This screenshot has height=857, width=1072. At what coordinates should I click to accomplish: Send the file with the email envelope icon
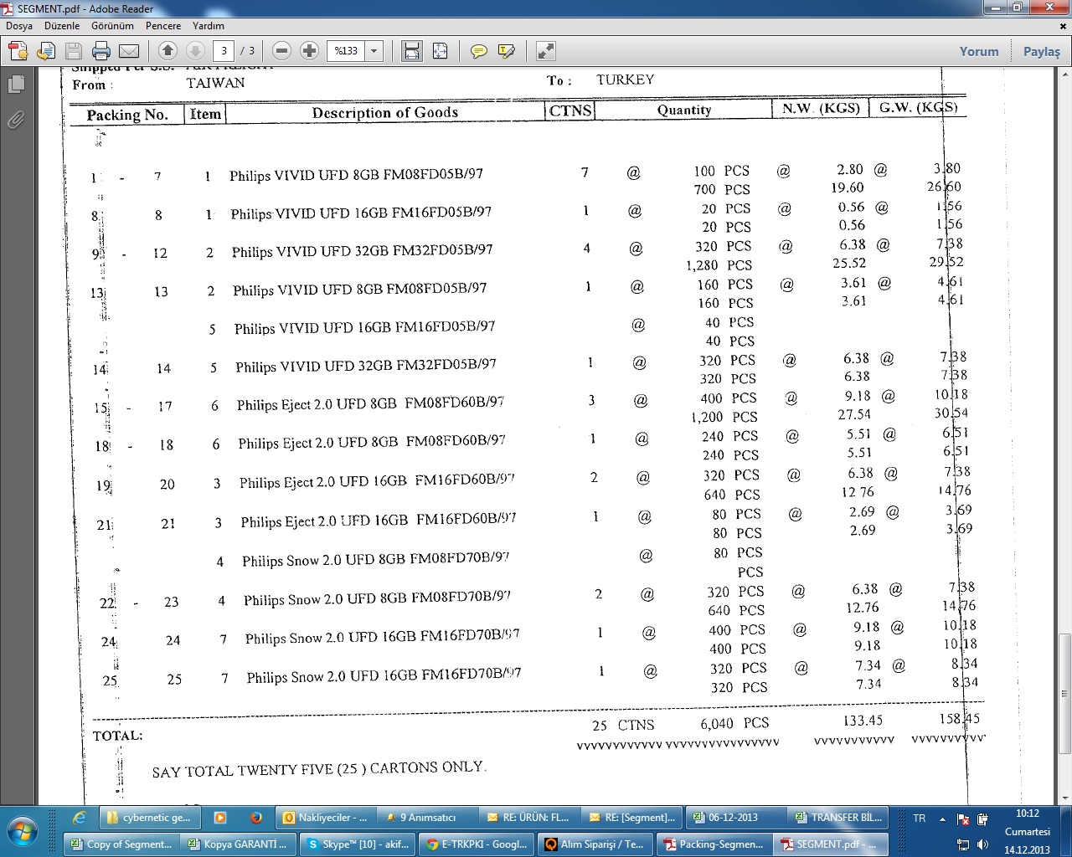click(x=129, y=51)
